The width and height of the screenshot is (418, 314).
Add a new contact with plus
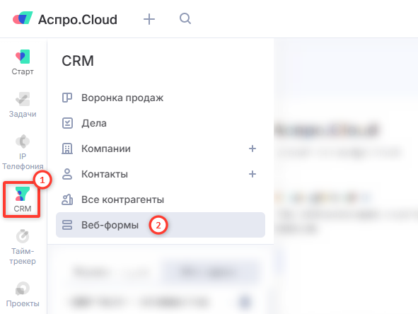pyautogui.click(x=252, y=174)
